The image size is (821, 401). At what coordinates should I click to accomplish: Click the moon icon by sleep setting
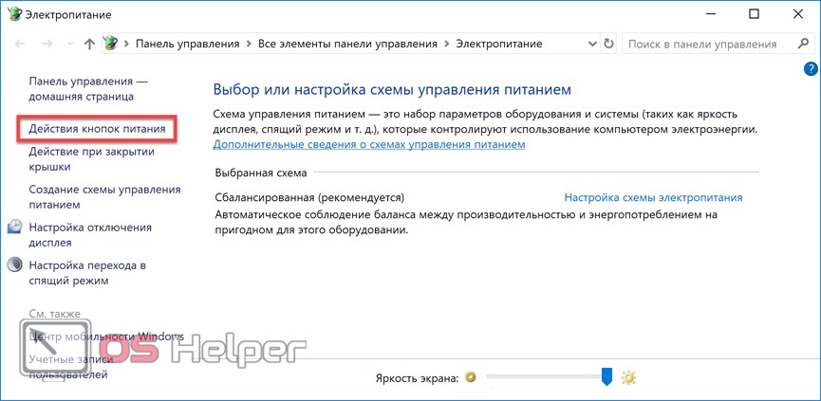click(x=16, y=264)
